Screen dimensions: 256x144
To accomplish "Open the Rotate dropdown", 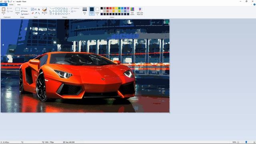I will [x=25, y=14].
